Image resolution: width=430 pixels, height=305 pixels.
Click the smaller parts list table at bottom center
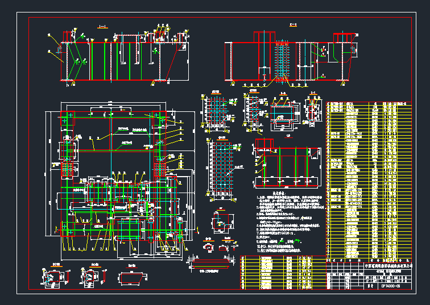283,273
